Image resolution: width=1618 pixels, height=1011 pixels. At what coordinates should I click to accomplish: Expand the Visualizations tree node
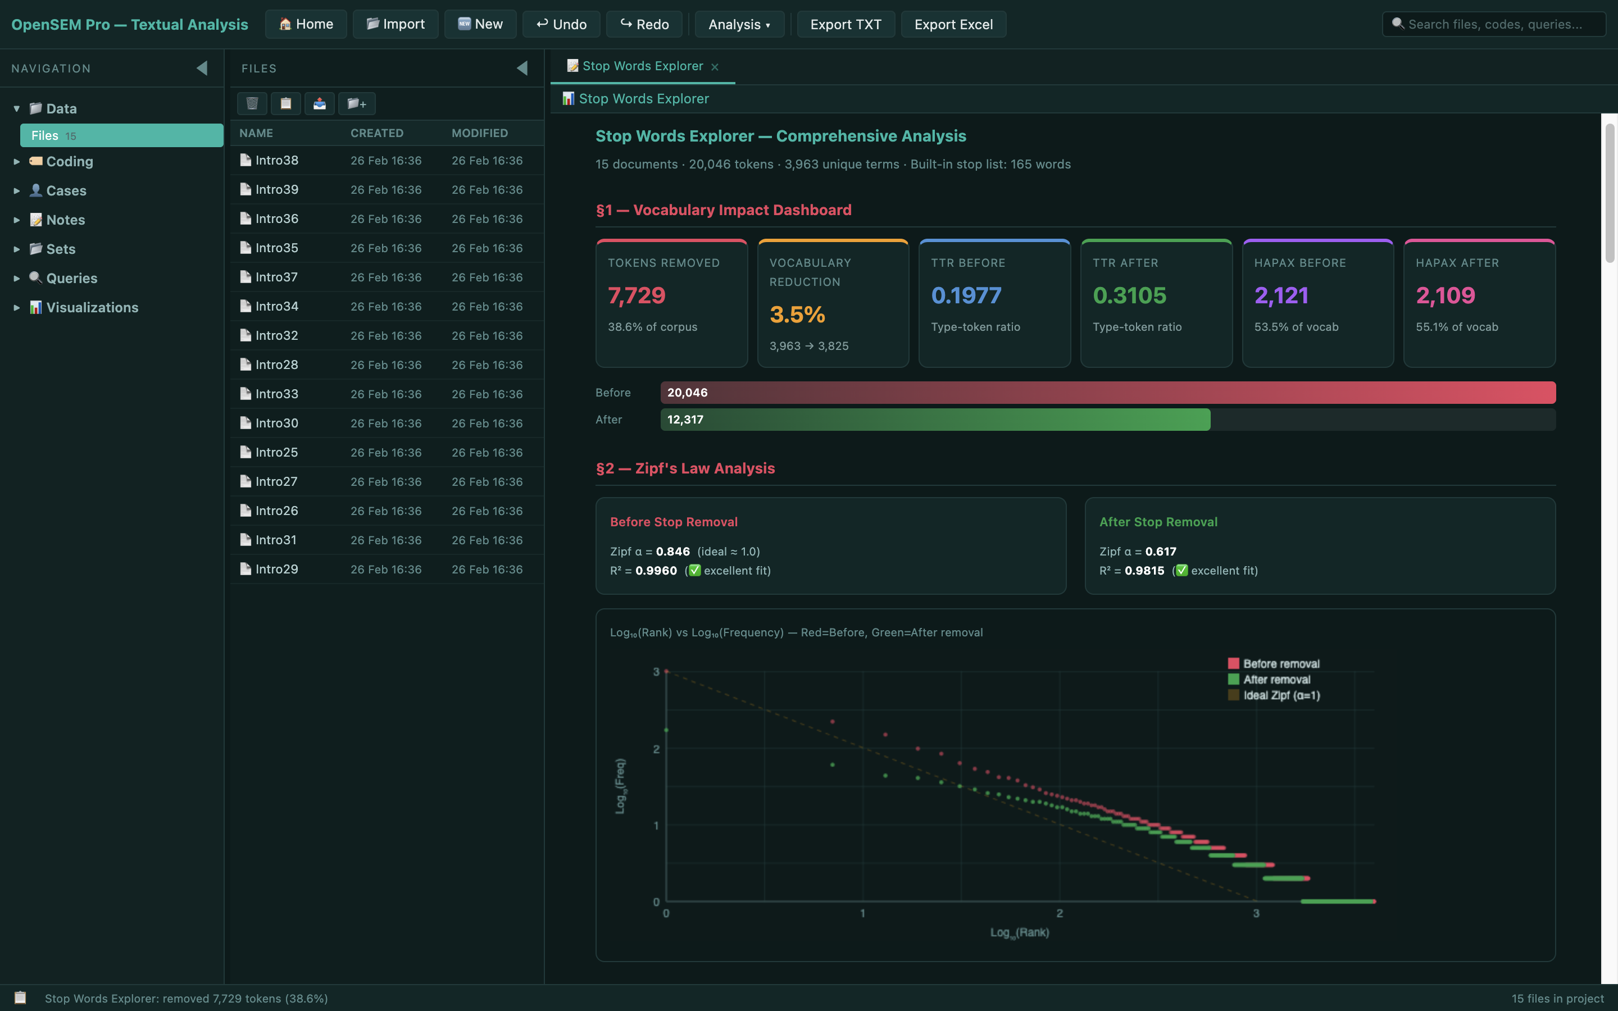click(x=17, y=308)
